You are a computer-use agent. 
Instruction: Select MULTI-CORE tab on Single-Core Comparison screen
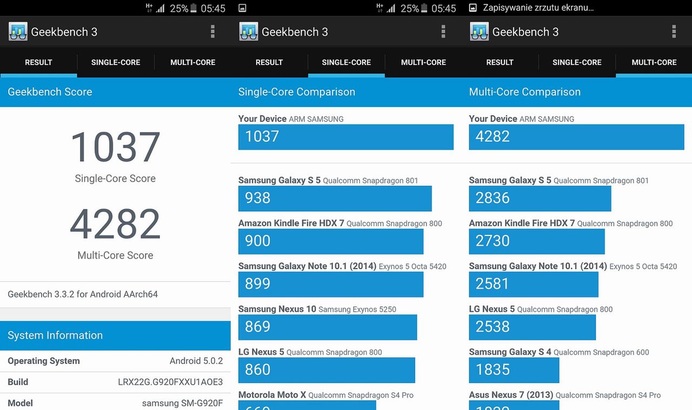[x=423, y=62]
